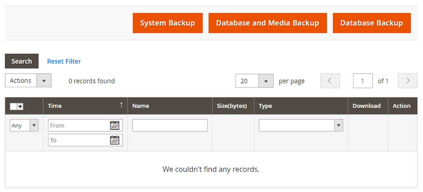Click the To date input field
The height and width of the screenshot is (192, 423).
point(78,140)
